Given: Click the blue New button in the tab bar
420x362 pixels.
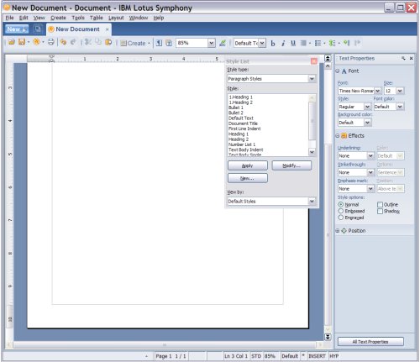Looking at the screenshot, I should 17,29.
